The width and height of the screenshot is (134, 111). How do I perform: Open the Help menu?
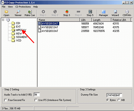coord(35,7)
